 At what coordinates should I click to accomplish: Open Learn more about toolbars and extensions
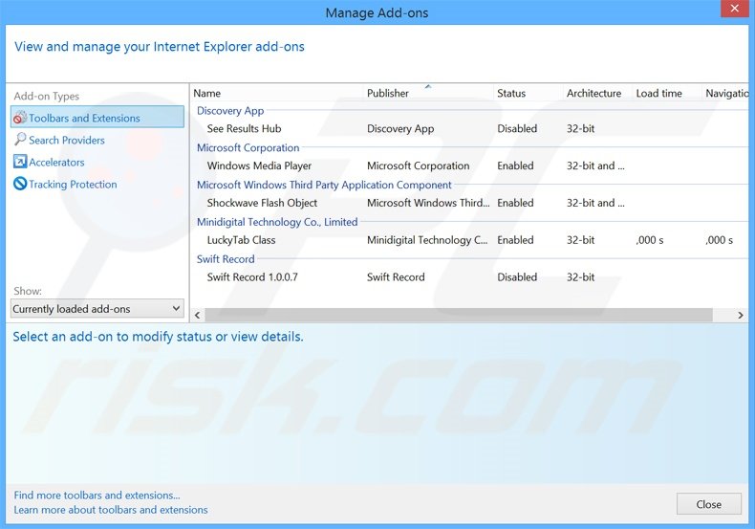pos(111,510)
